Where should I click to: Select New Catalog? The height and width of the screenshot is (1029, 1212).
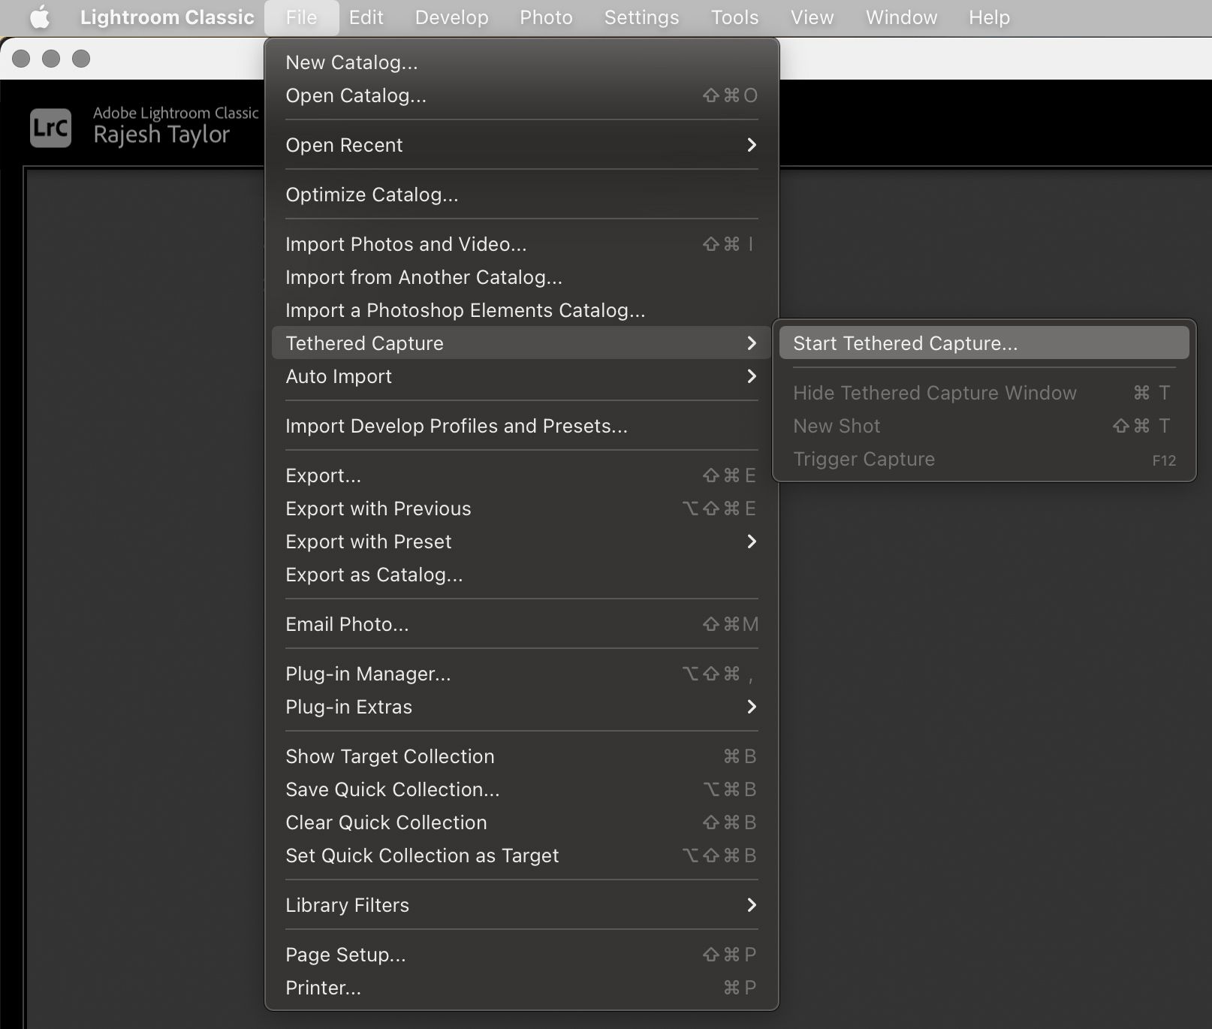(351, 62)
